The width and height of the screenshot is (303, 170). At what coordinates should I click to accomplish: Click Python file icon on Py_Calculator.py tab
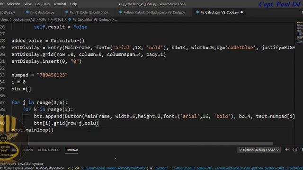click(x=27, y=12)
